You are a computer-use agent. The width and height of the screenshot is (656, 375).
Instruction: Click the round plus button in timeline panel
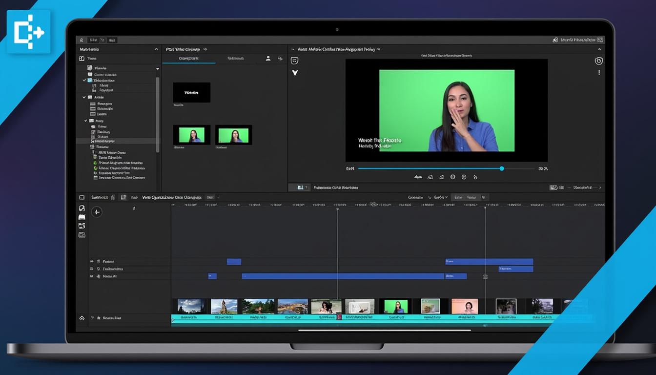(x=97, y=212)
